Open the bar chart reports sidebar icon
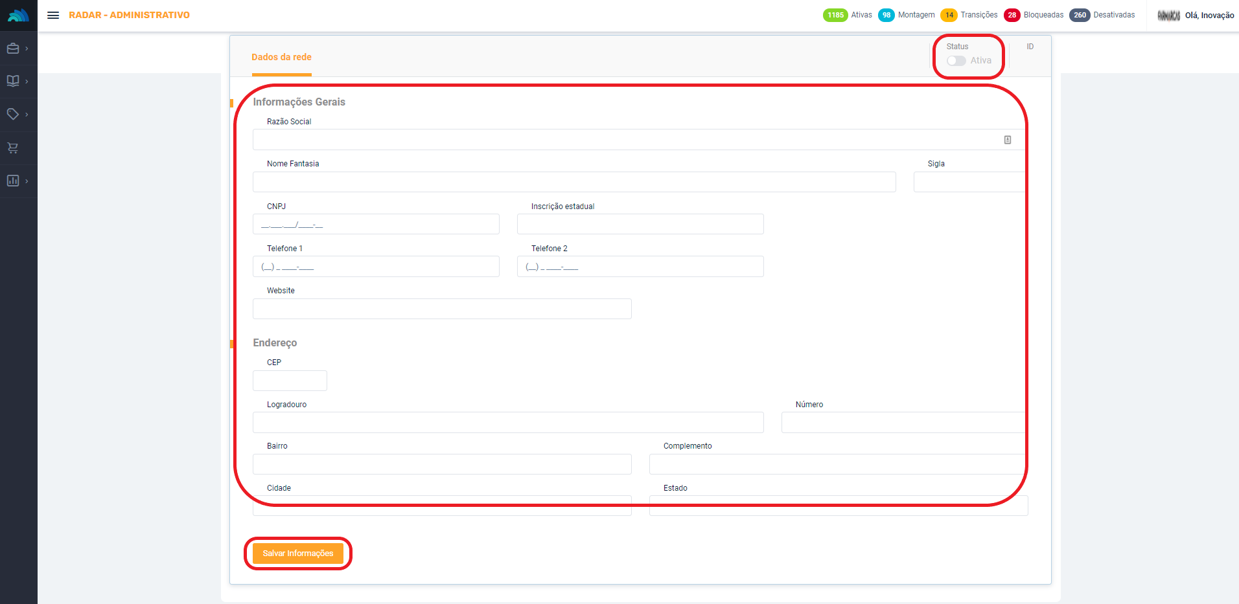This screenshot has height=604, width=1239. pos(13,181)
